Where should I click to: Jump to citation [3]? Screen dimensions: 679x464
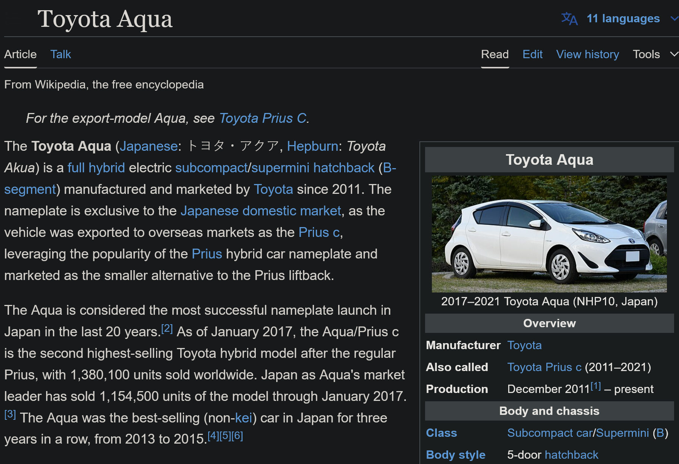10,415
